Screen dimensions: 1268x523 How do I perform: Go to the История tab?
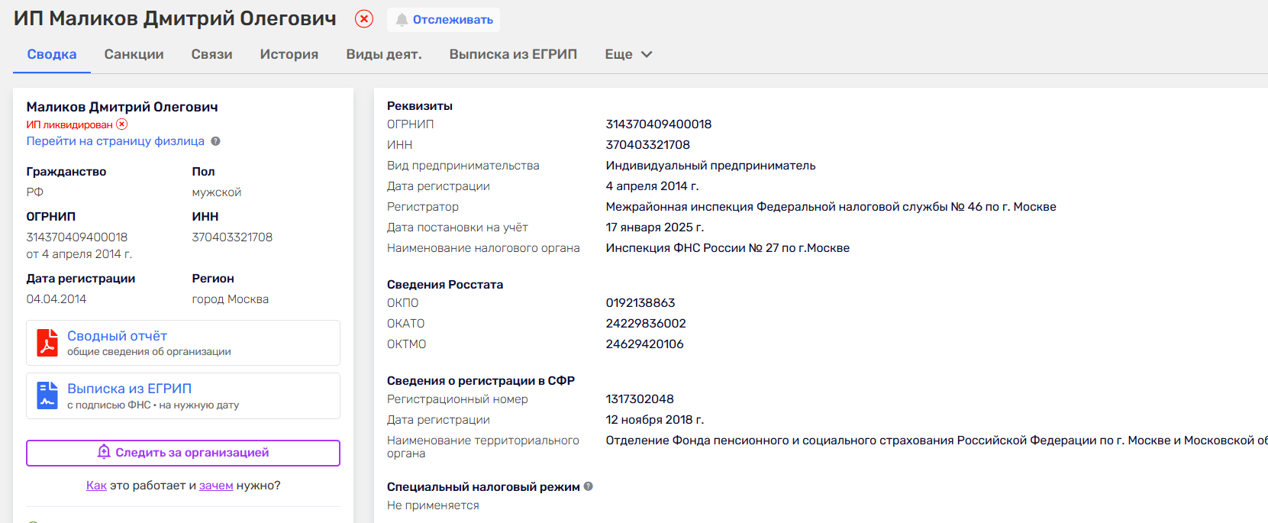(289, 54)
